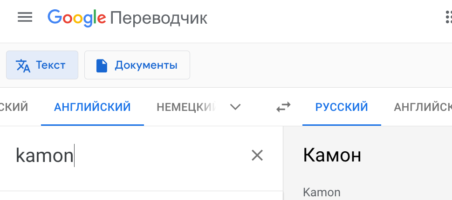Image resolution: width=452 pixels, height=200 pixels.
Task: Pick the partially hidden leftmost source language tab
Action: (x=14, y=107)
